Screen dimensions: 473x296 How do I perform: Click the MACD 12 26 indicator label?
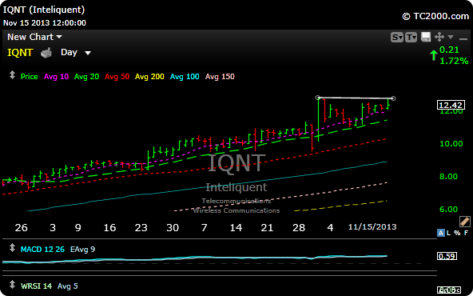[x=42, y=249]
